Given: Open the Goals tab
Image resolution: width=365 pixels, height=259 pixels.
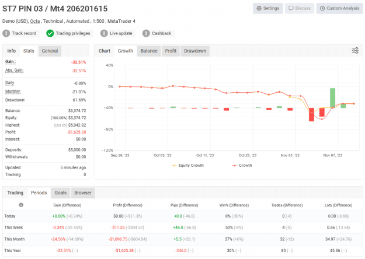Looking at the screenshot, I should coord(61,192).
